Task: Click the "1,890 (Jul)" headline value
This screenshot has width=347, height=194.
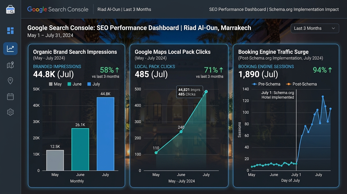Action: [x=258, y=74]
